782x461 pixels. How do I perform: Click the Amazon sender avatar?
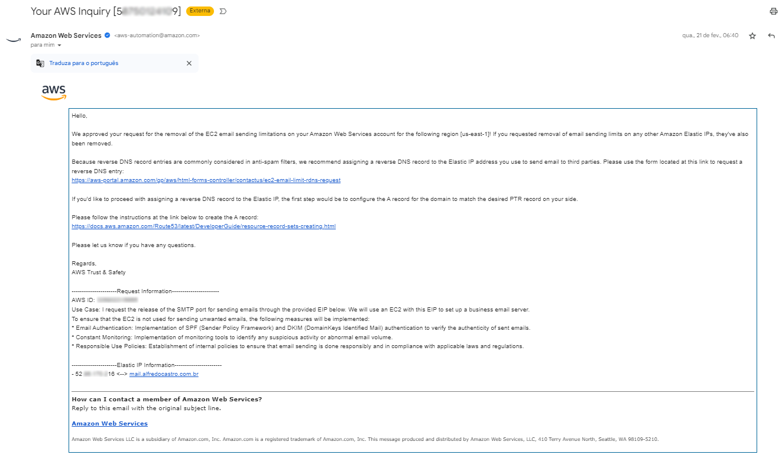[14, 40]
